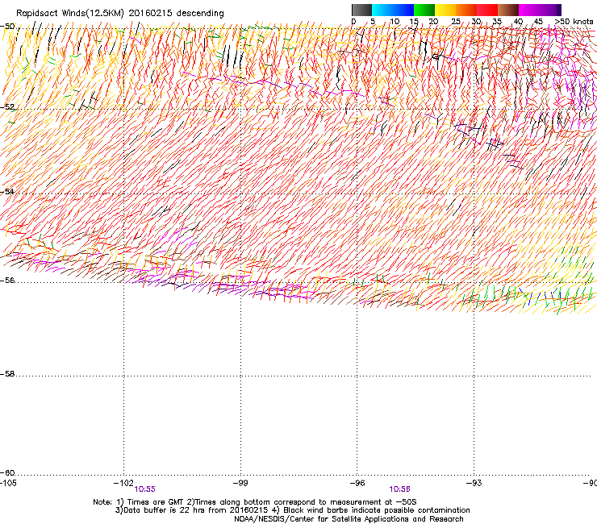This screenshot has height=524, width=597.
Task: Click latitude label '-58'
Action: point(7,374)
